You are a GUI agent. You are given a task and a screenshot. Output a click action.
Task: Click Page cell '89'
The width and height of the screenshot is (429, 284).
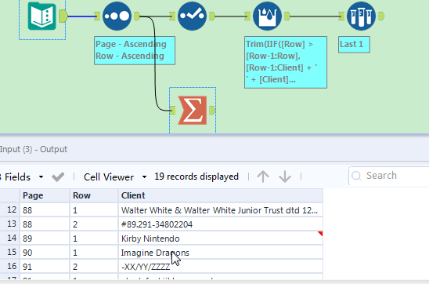coord(45,238)
